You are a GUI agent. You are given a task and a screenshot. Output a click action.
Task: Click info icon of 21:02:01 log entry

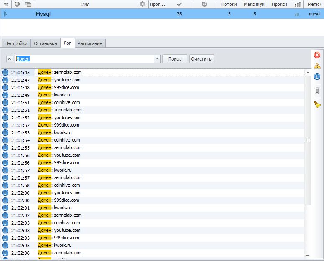(x=5, y=208)
